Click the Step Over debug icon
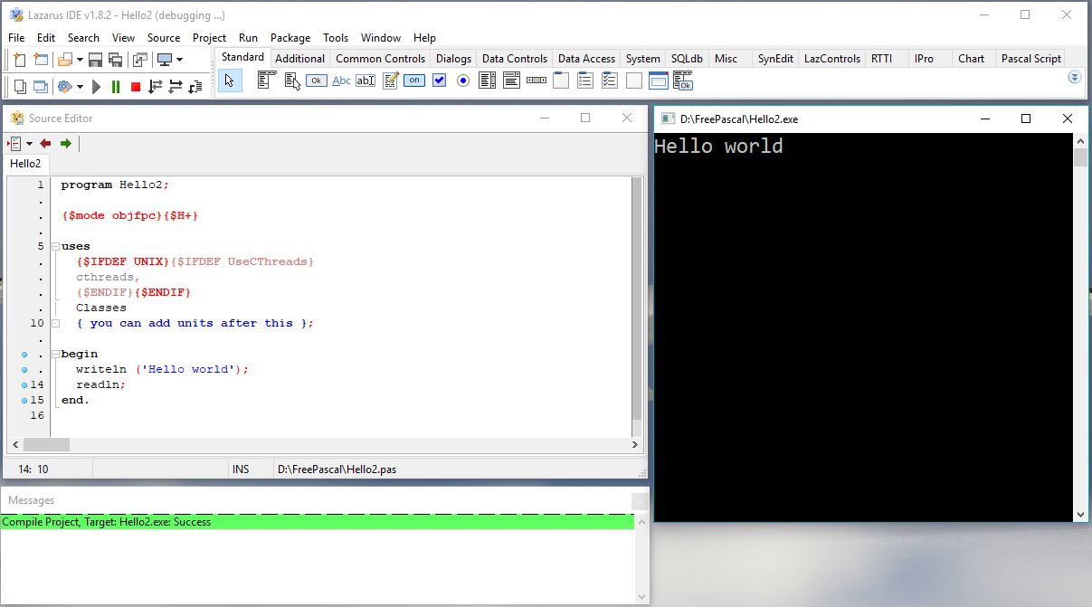This screenshot has height=607, width=1092. click(x=176, y=87)
